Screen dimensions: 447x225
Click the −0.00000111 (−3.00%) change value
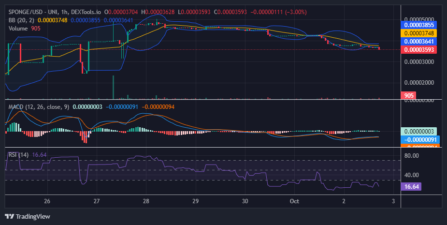click(278, 12)
